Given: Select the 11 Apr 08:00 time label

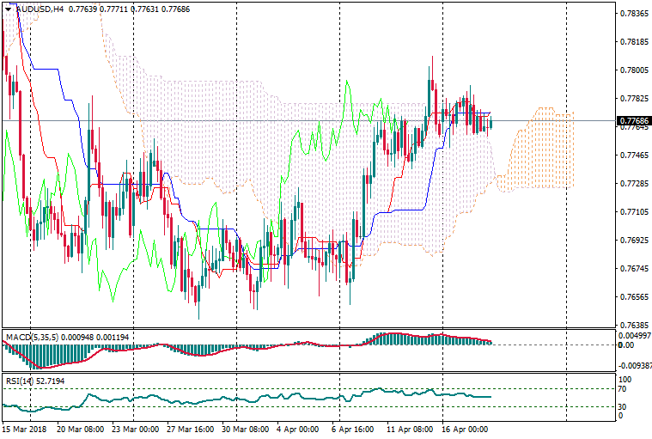Looking at the screenshot, I should pyautogui.click(x=409, y=428).
